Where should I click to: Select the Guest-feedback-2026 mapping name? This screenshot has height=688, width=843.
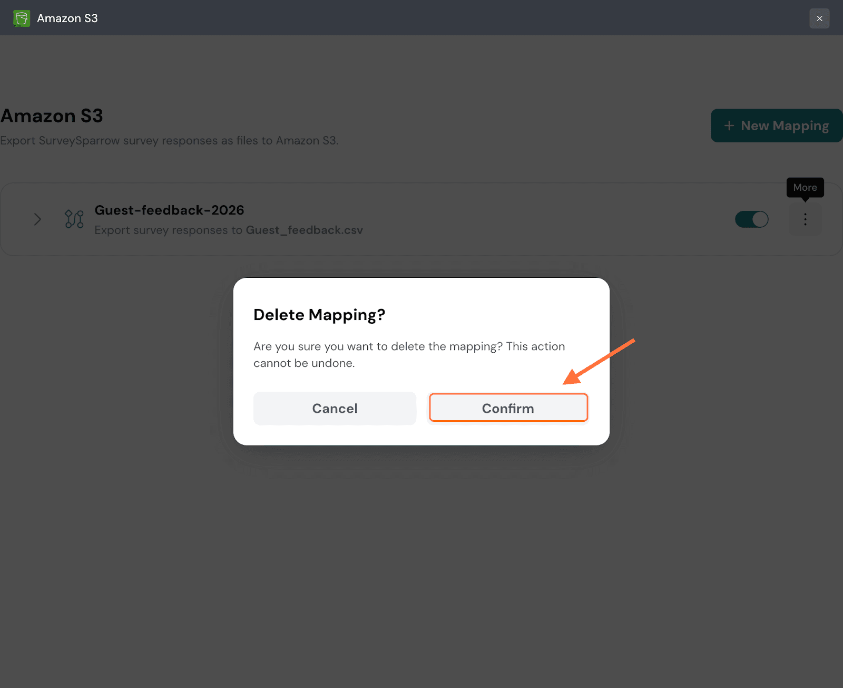[x=169, y=210]
